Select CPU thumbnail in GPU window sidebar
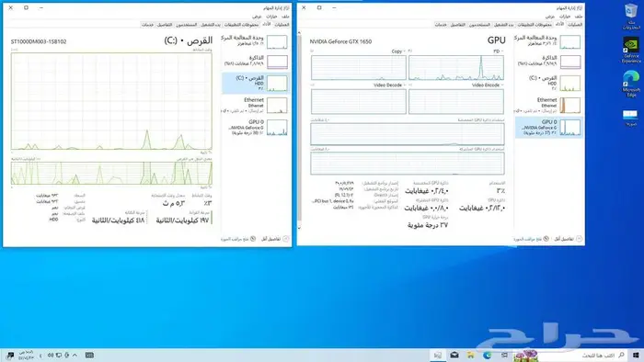Screen dimensions: 644x362 click(x=570, y=41)
